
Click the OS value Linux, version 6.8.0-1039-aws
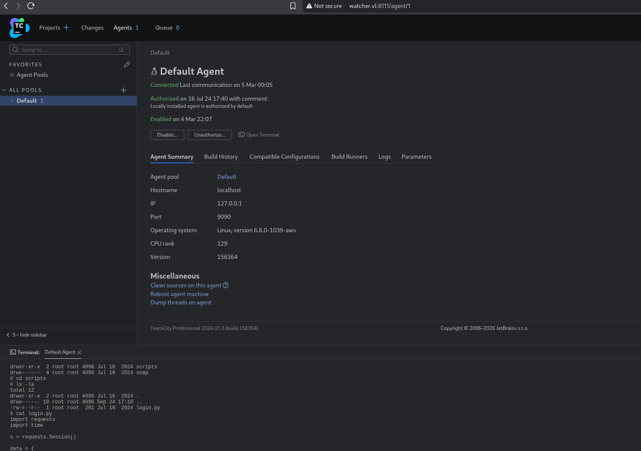(257, 230)
